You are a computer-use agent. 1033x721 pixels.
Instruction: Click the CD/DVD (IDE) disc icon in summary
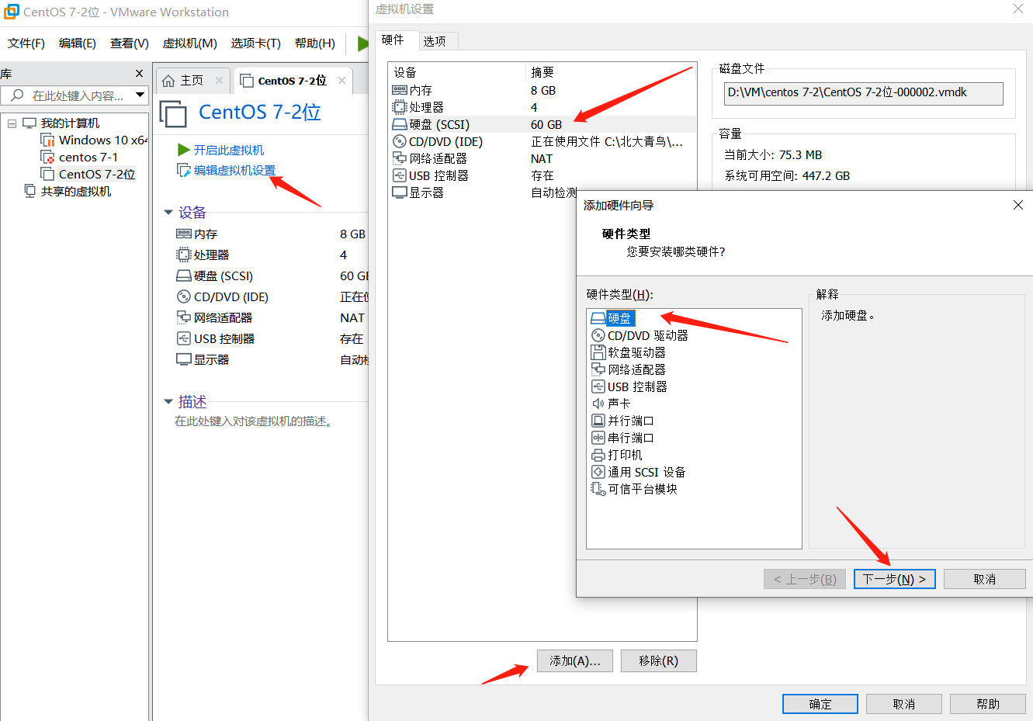(x=184, y=296)
